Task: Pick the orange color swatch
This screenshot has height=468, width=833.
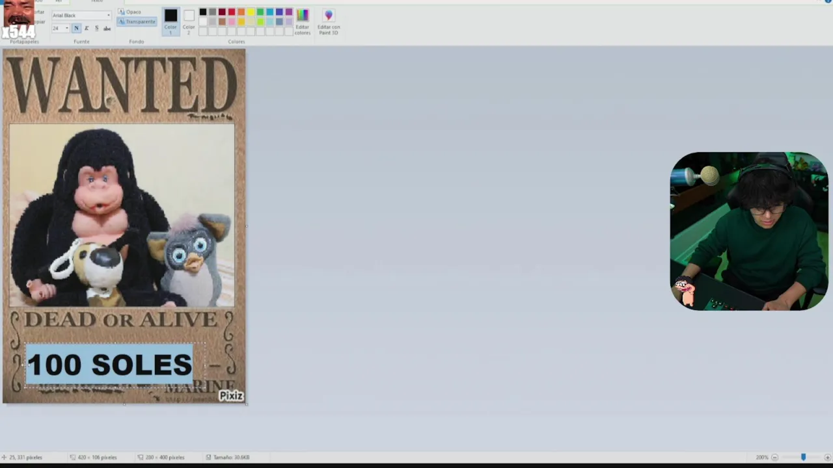Action: point(241,12)
